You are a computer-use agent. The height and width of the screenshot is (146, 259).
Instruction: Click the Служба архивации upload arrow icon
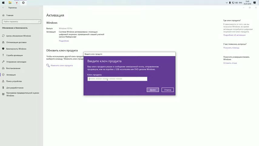3,55
